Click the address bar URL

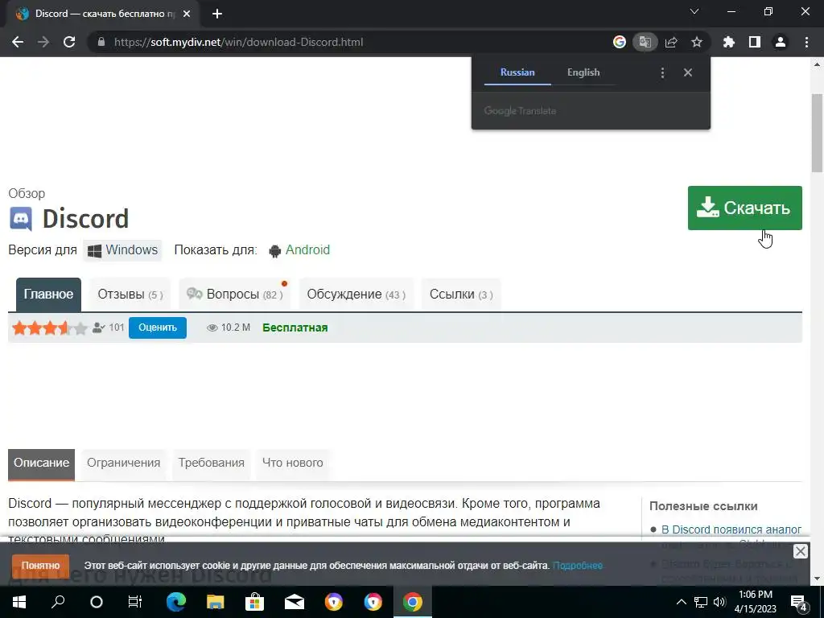point(238,42)
